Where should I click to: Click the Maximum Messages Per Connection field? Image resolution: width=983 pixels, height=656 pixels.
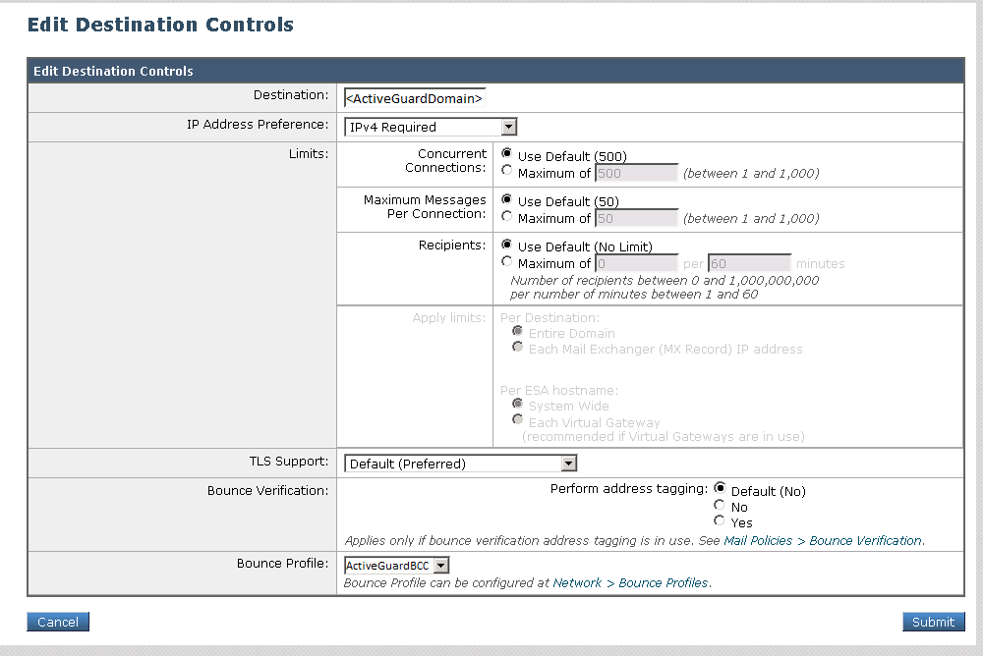(x=636, y=218)
